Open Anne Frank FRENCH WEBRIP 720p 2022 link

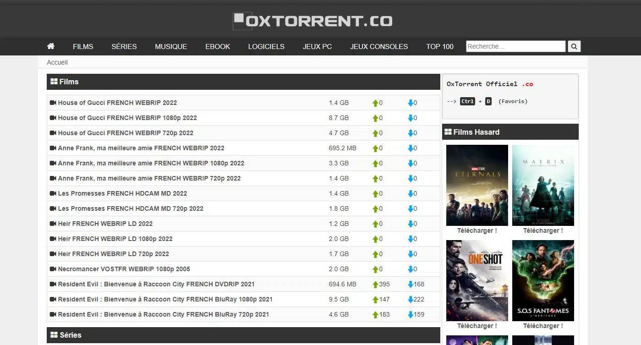(x=149, y=178)
